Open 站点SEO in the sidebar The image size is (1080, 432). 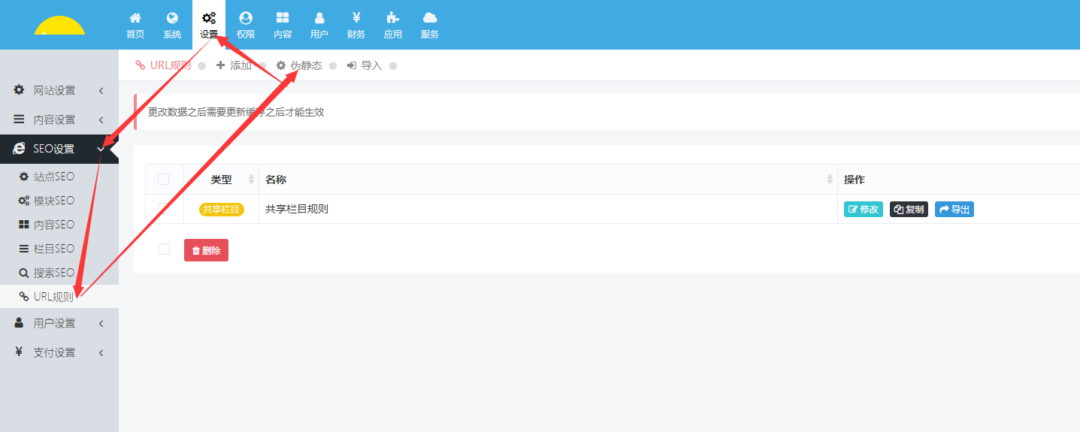(x=53, y=177)
